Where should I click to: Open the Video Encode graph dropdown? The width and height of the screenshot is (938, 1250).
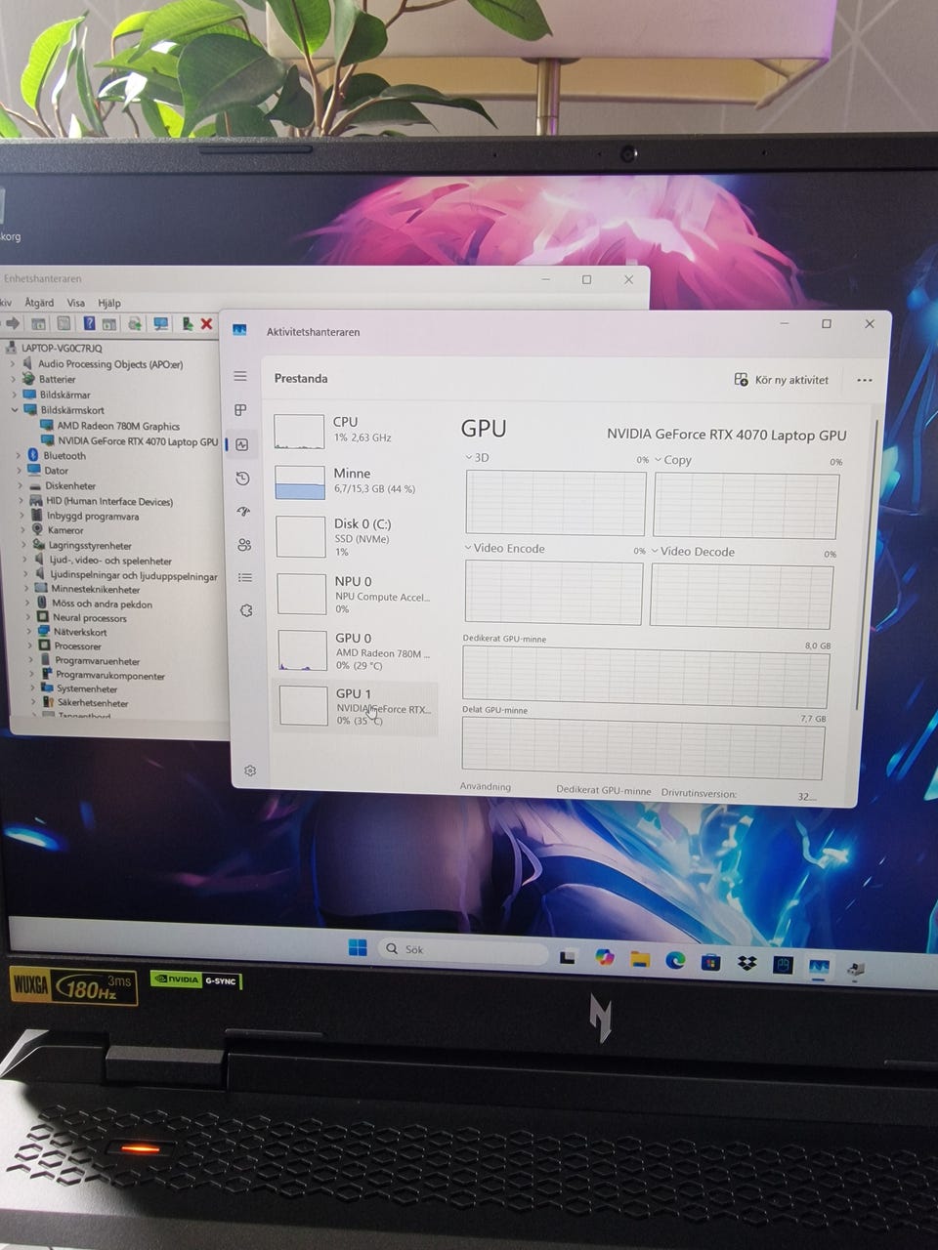[468, 548]
